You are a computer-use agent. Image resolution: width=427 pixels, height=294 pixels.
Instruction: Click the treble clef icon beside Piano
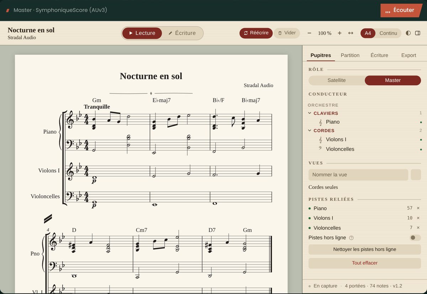(x=321, y=122)
